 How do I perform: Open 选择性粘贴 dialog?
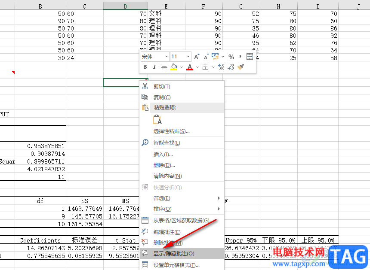(182, 131)
